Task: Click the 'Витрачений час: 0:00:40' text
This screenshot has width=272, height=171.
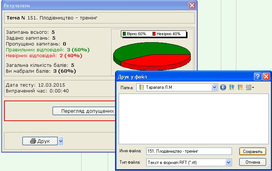Action: [x=37, y=91]
